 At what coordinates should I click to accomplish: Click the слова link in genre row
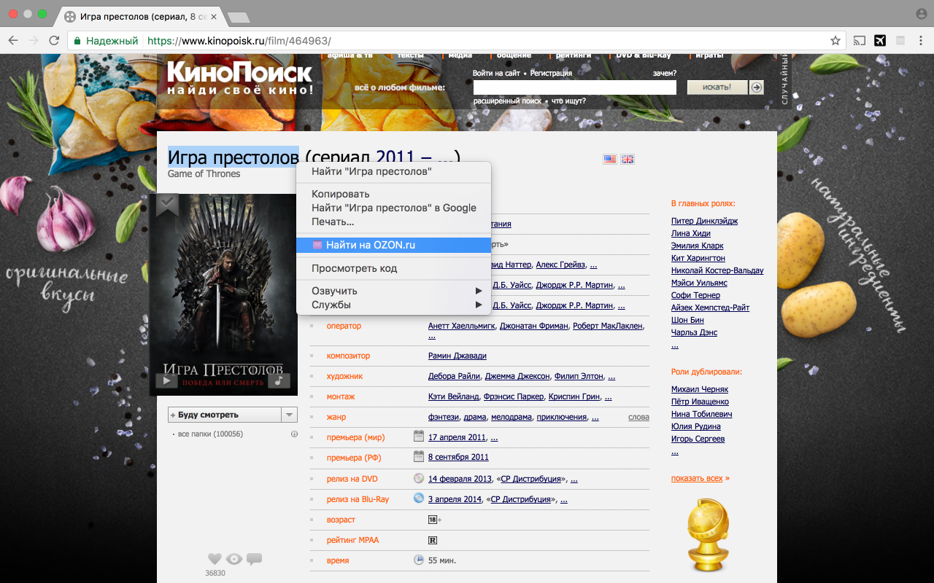pyautogui.click(x=638, y=417)
